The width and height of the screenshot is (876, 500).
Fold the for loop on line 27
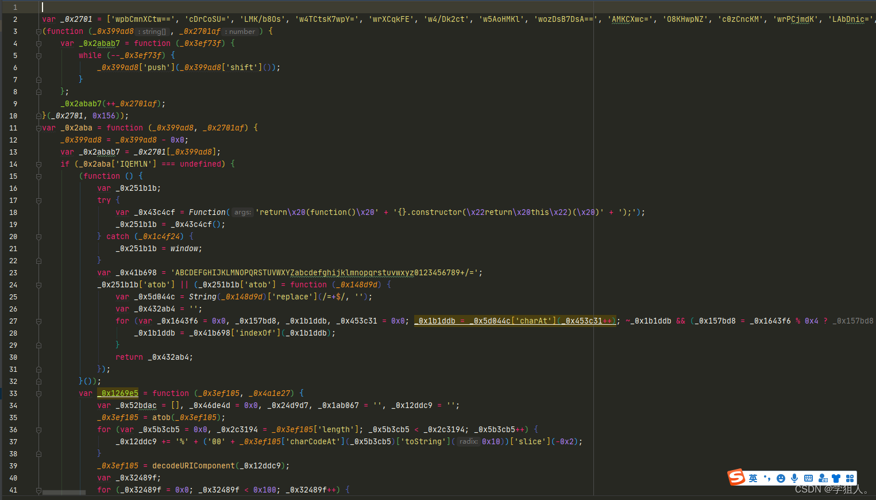[38, 321]
